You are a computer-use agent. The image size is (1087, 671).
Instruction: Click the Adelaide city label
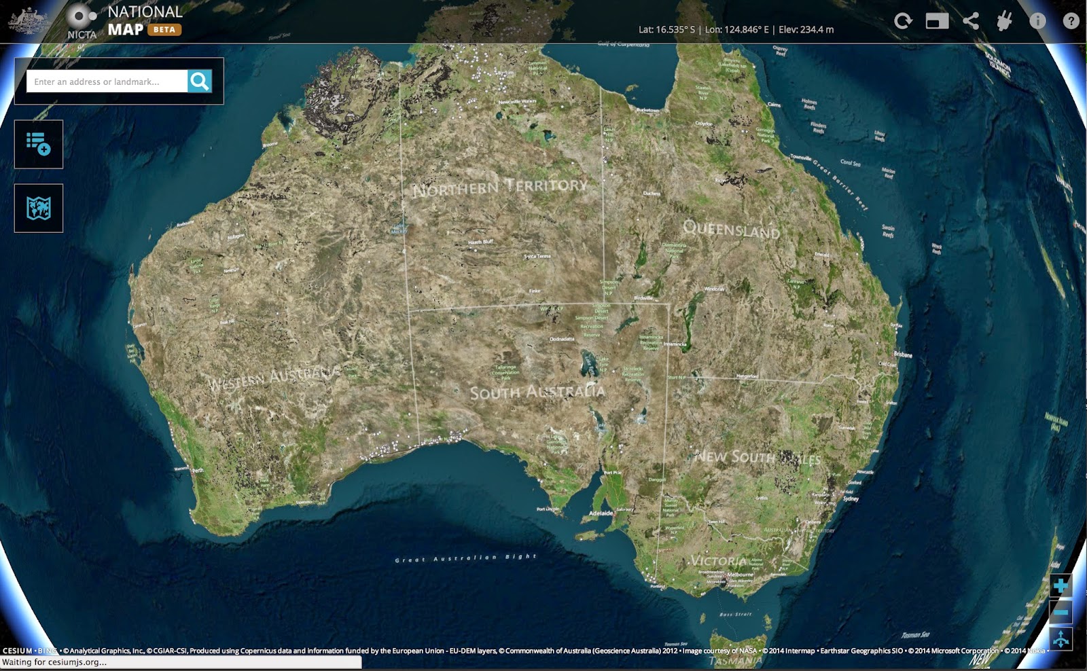point(601,513)
